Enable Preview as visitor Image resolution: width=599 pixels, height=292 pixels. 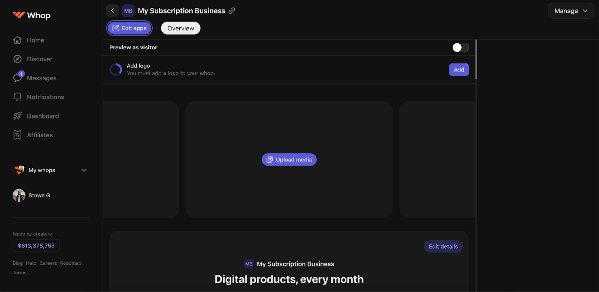(460, 47)
